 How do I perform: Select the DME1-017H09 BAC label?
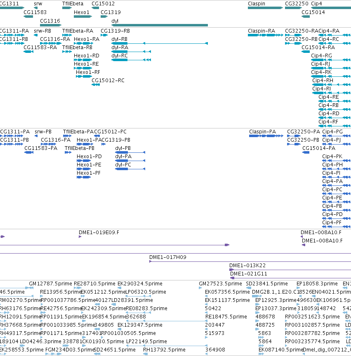(168, 257)
